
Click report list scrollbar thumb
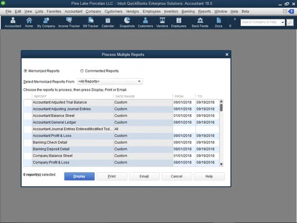pyautogui.click(x=221, y=108)
